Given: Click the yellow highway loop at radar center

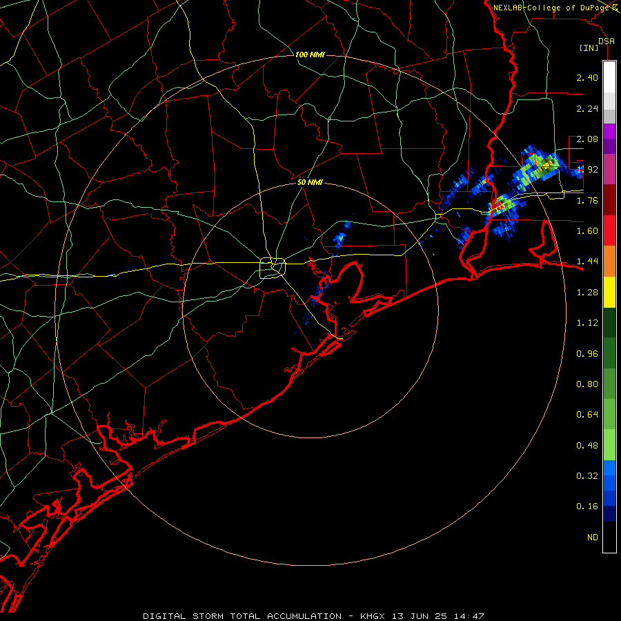Looking at the screenshot, I should click(273, 268).
